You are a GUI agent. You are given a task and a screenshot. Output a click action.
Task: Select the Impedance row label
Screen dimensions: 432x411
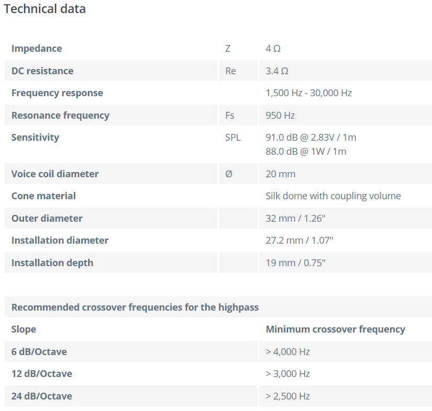click(37, 49)
